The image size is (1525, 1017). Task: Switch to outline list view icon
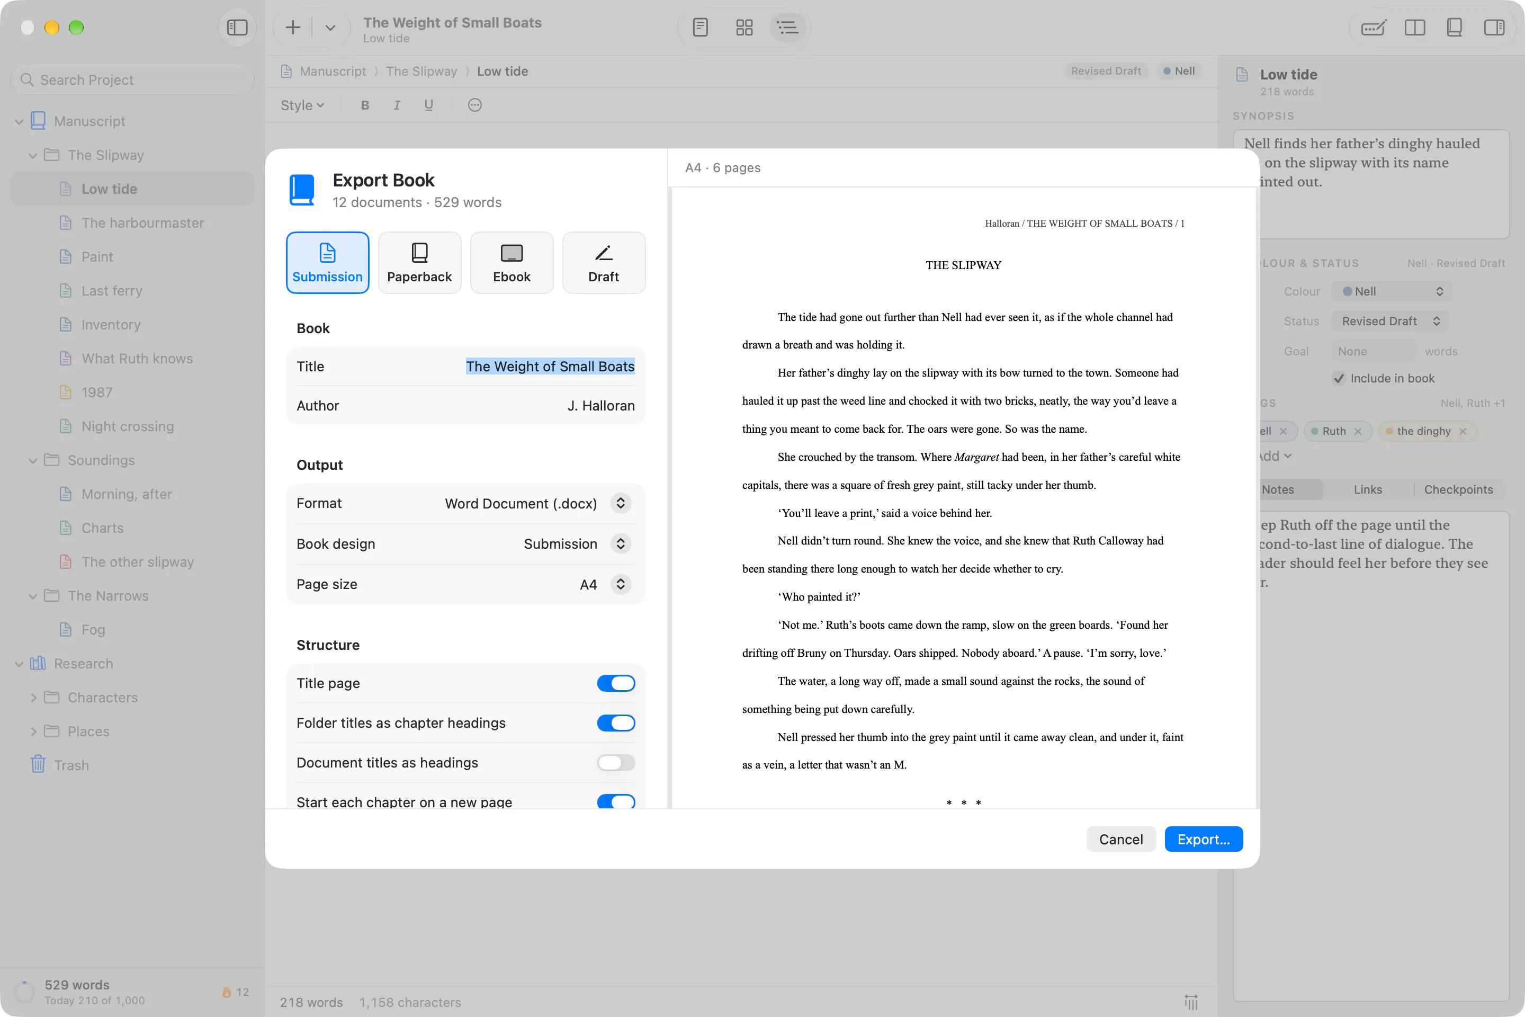point(788,27)
